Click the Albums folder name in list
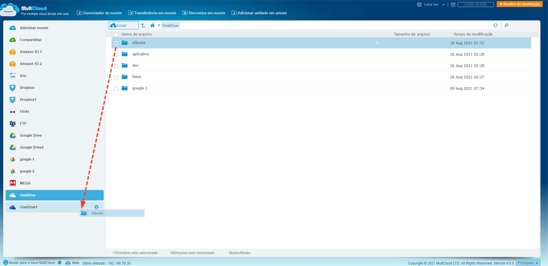Screen dimensions: 548x266 point(139,43)
